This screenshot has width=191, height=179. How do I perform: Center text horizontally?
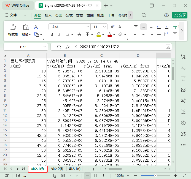pyautogui.click(x=143, y=34)
